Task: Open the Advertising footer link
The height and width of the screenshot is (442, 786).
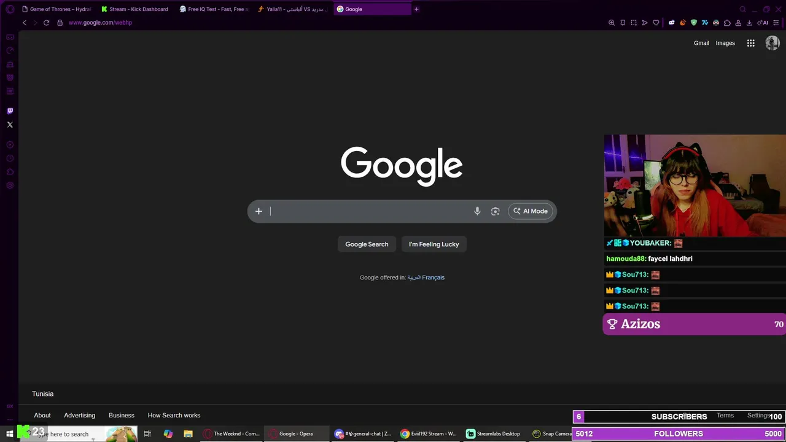Action: [80, 416]
